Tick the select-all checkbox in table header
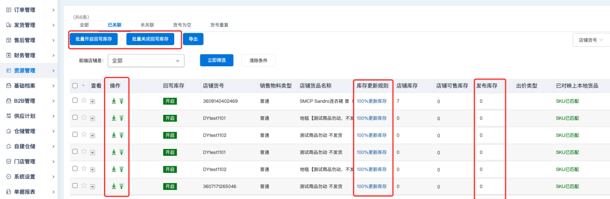Viewport: 610px width, 199px height. (75, 86)
